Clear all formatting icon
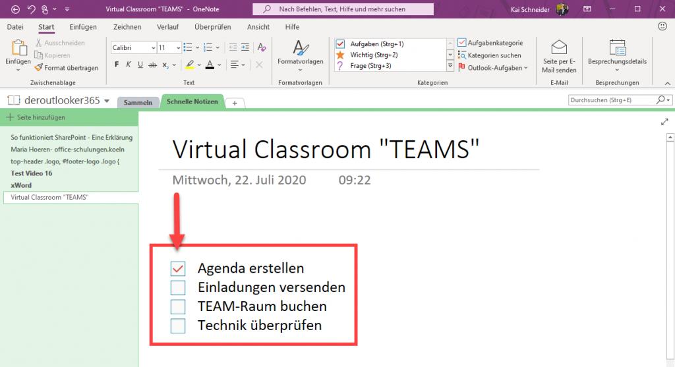The image size is (675, 367). point(261,47)
